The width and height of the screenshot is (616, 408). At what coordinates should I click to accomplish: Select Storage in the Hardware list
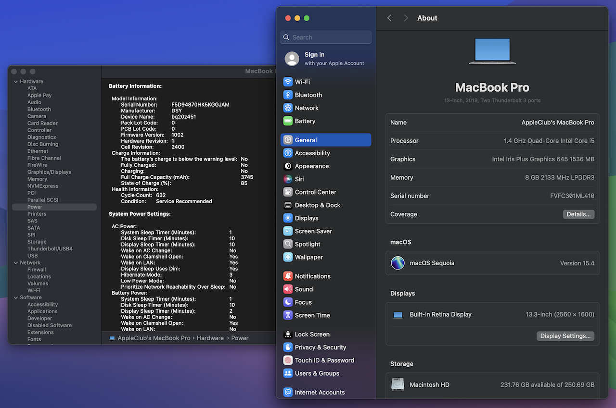point(37,242)
